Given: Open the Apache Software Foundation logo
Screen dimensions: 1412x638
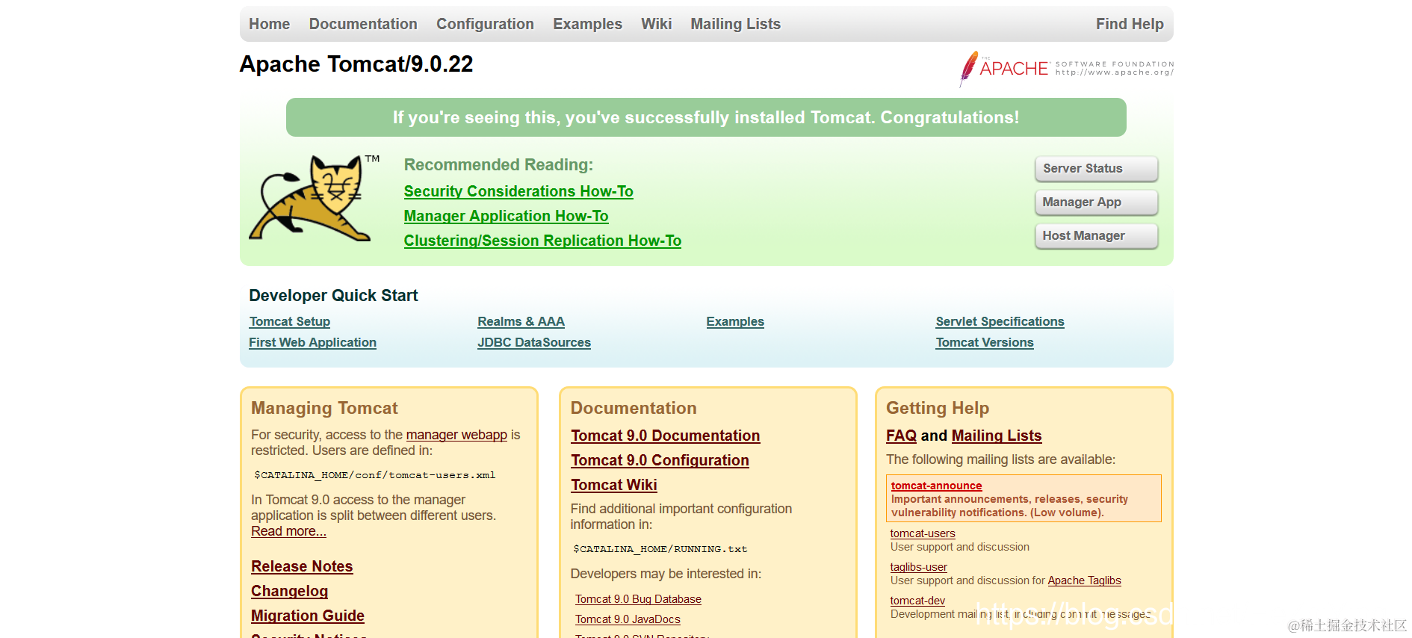Looking at the screenshot, I should coord(1066,69).
